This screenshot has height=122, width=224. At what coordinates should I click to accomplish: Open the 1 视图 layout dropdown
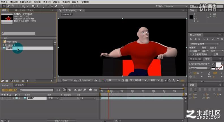pyautogui.click(x=154, y=80)
